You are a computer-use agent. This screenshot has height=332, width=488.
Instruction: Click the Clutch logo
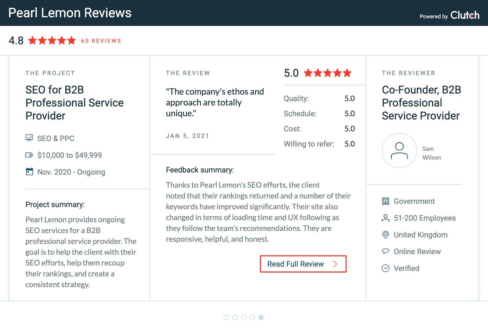click(465, 15)
